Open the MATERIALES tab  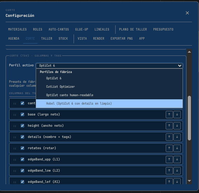click(x=18, y=29)
